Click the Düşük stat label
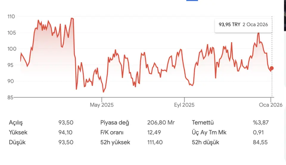The height and width of the screenshot is (165, 286). click(x=17, y=142)
